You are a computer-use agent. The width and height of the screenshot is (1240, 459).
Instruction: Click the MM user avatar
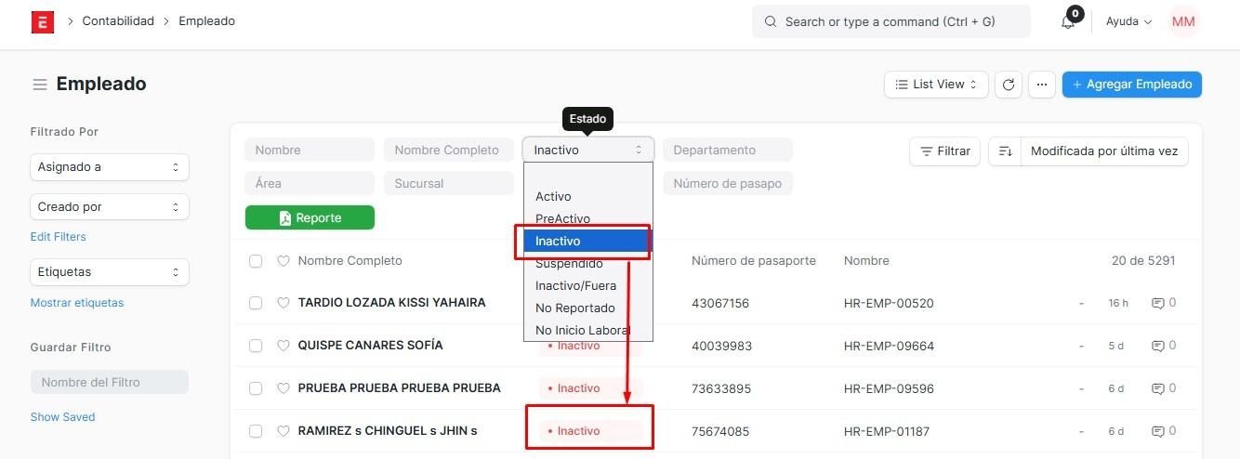tap(1183, 21)
